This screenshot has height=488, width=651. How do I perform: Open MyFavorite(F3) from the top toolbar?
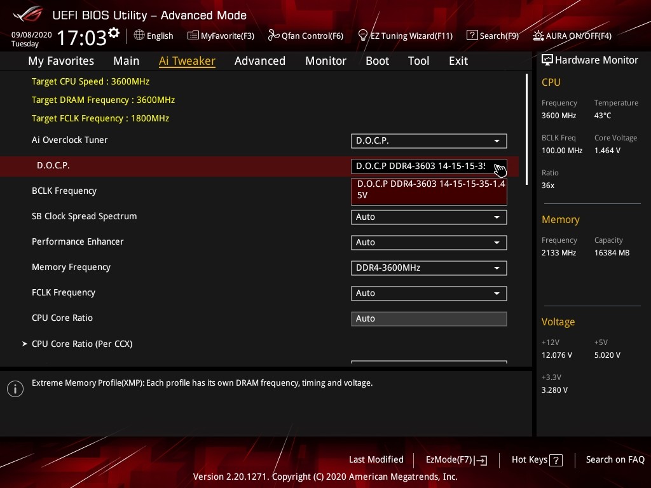tap(193, 36)
